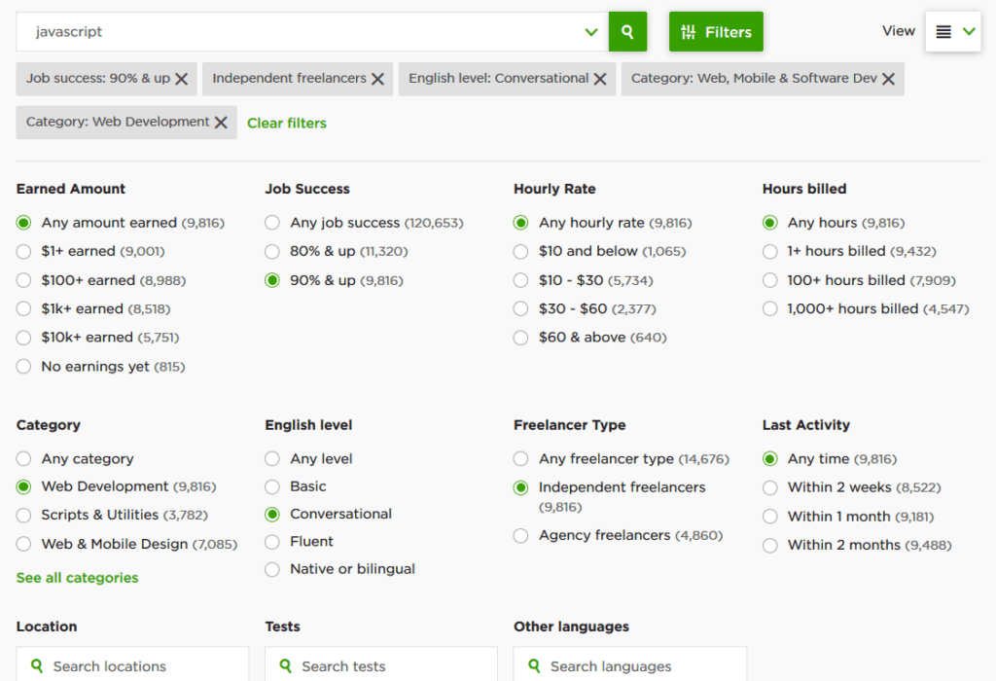Screen dimensions: 996x681
Task: Click the Clear filters link
Action: [287, 124]
